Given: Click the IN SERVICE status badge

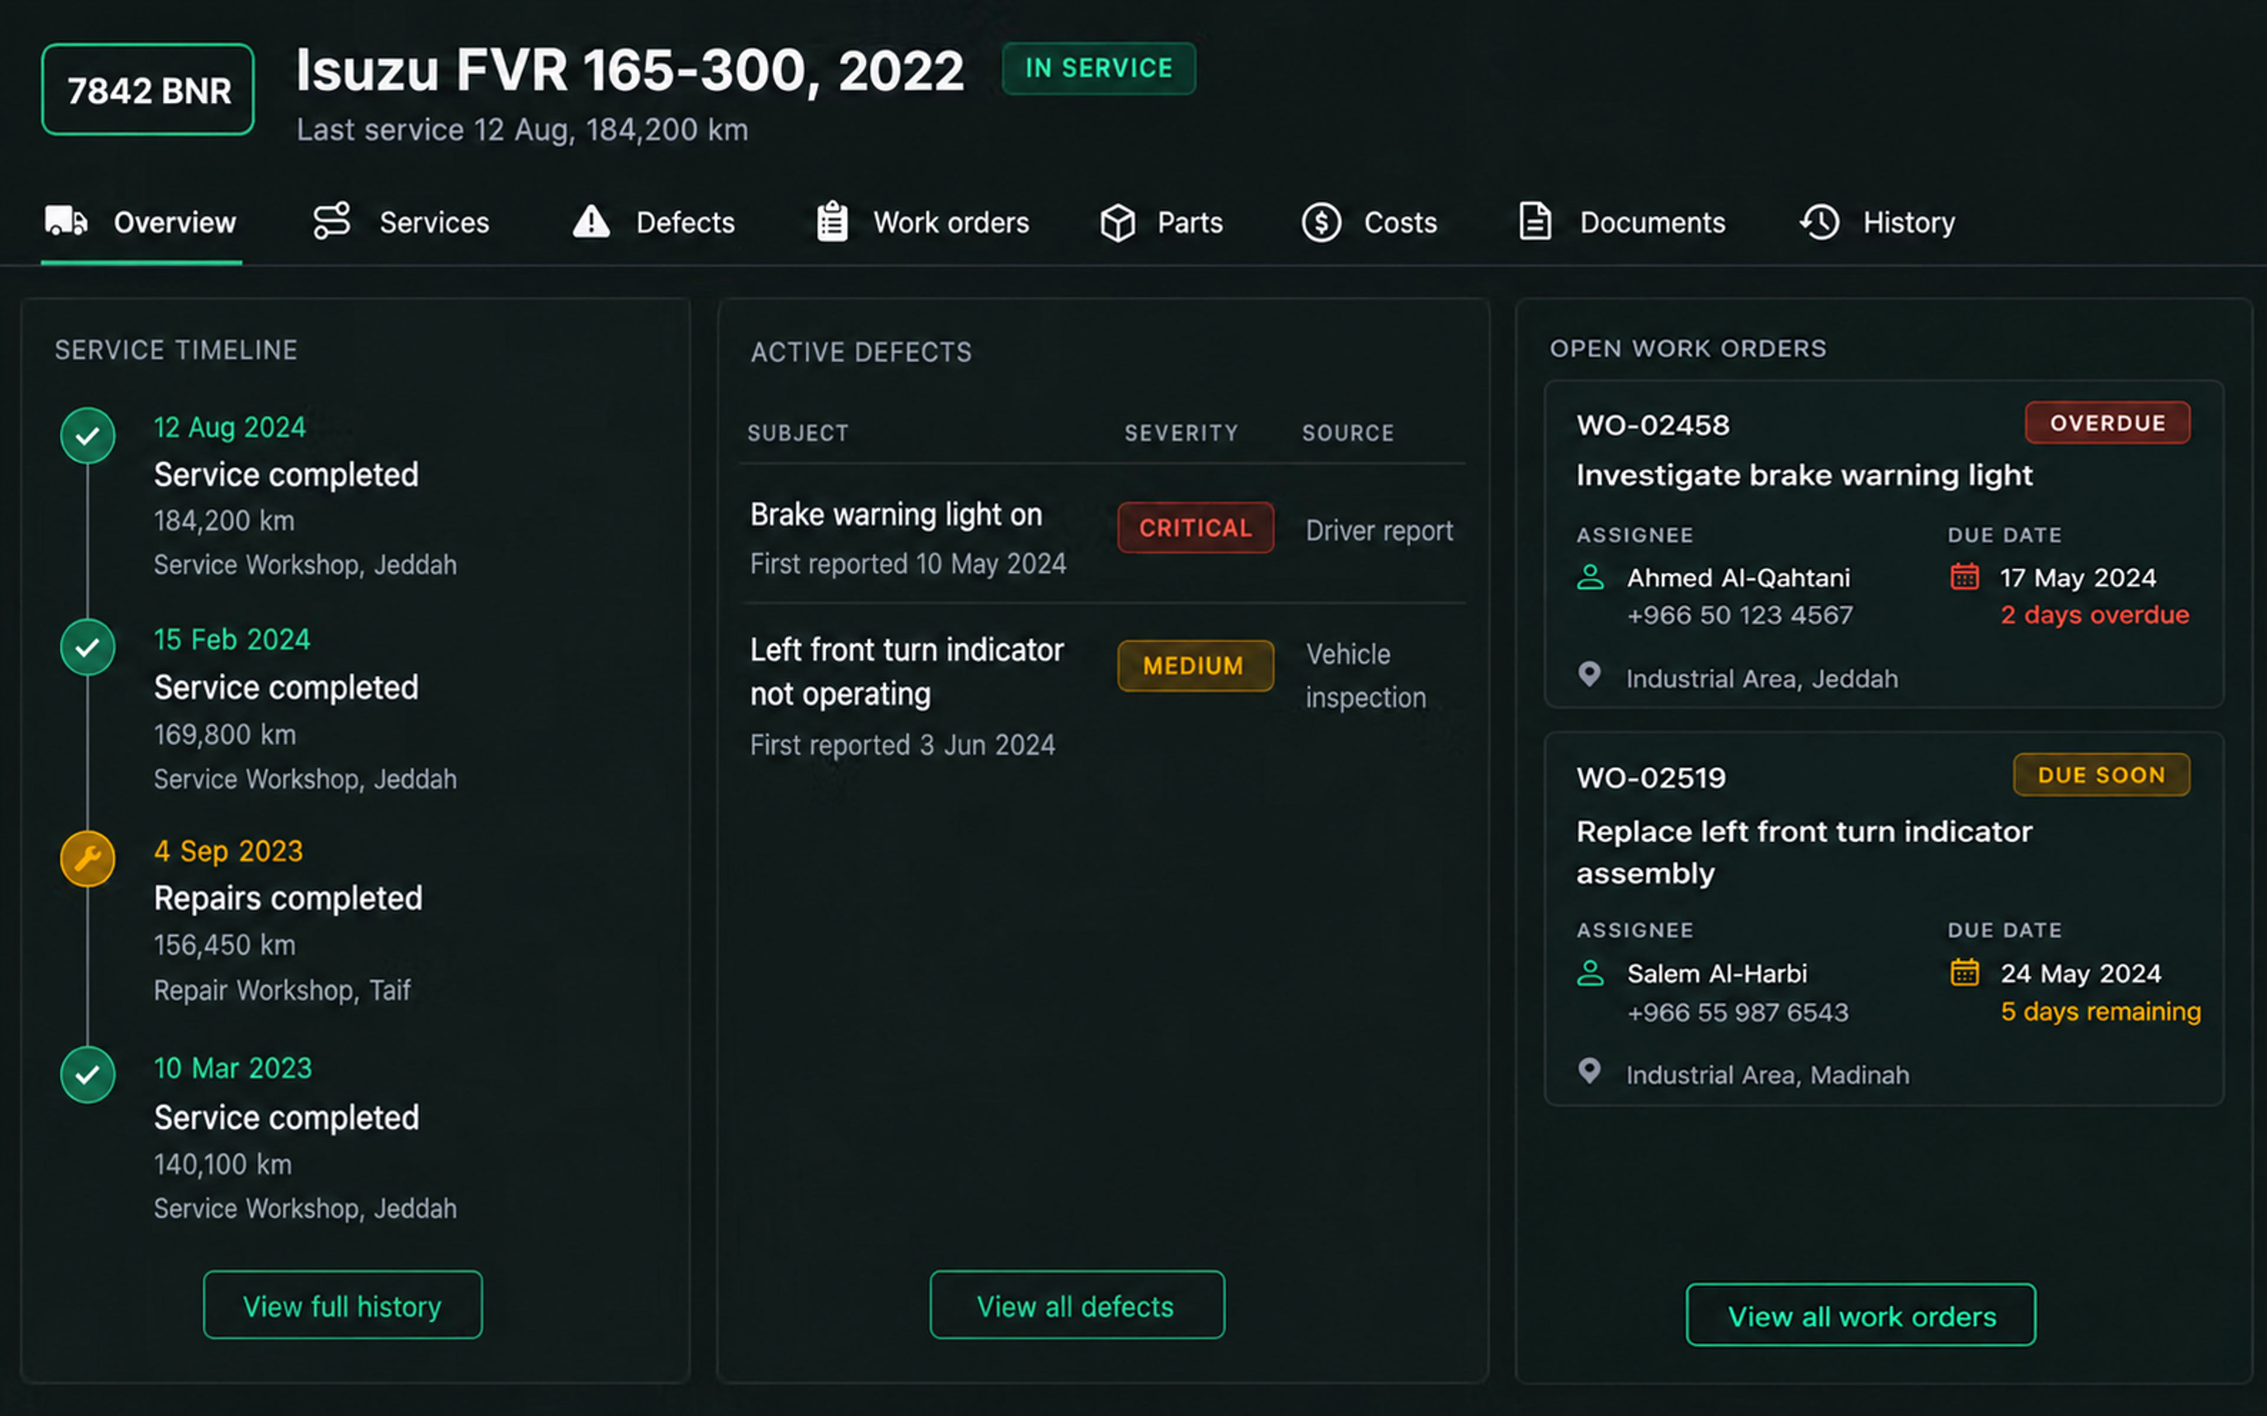Looking at the screenshot, I should click(1099, 68).
